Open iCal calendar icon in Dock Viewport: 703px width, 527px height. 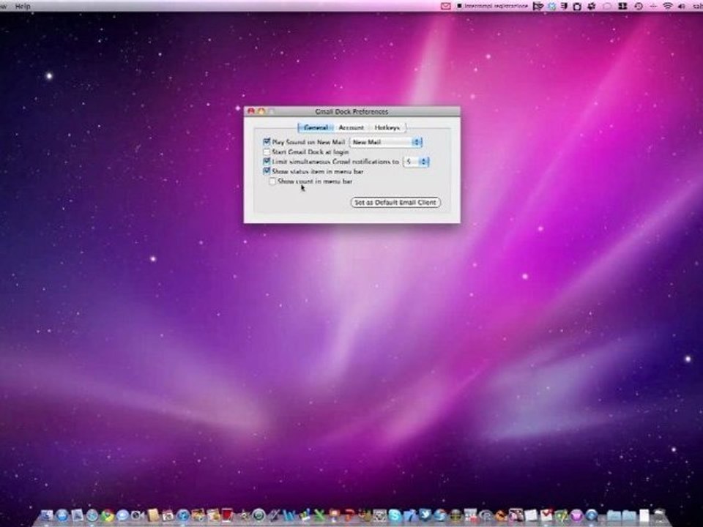pyautogui.click(x=168, y=515)
